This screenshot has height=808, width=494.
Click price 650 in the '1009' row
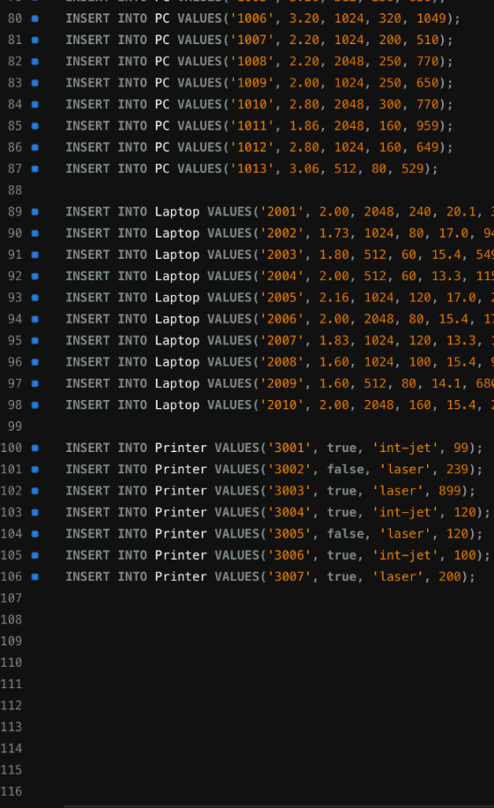(428, 83)
